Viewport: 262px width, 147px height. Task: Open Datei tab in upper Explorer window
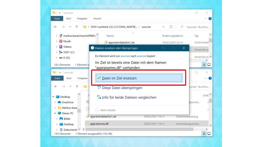[x=57, y=18]
